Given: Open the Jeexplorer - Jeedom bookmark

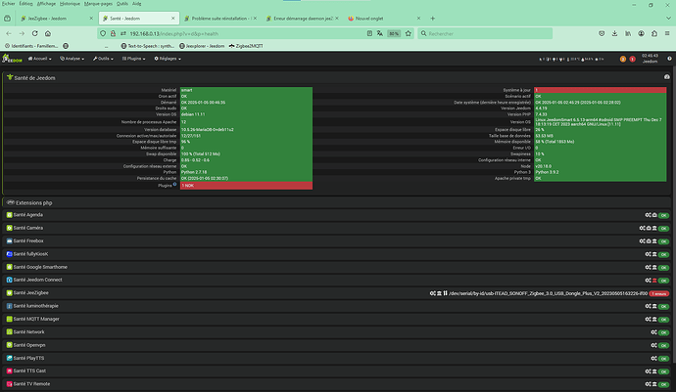Looking at the screenshot, I should [x=202, y=46].
